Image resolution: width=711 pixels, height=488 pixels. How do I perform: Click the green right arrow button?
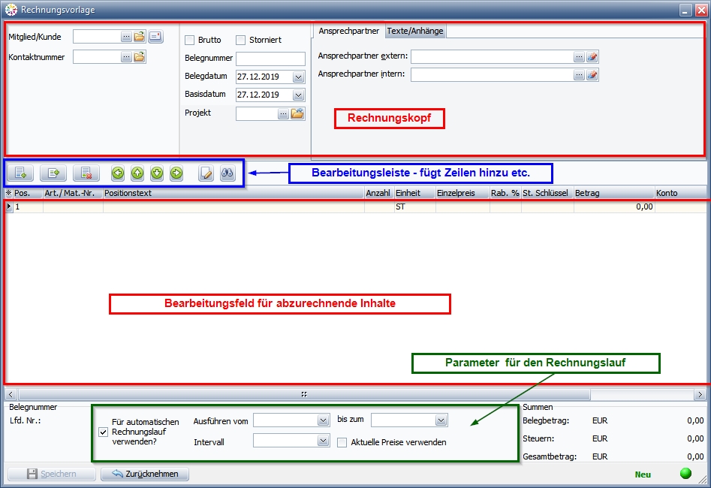[x=176, y=173]
